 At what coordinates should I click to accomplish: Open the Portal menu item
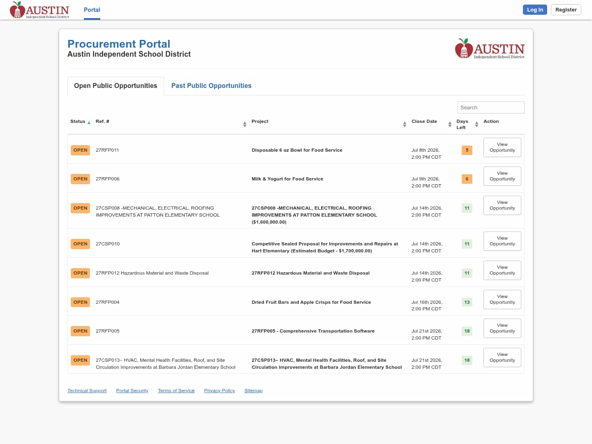coord(92,10)
